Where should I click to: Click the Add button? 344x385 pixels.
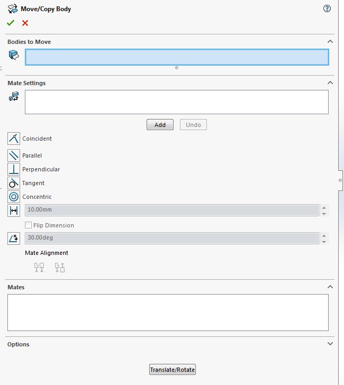[x=160, y=125]
